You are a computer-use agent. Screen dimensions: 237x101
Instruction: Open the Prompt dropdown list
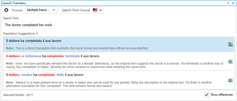click(41, 10)
